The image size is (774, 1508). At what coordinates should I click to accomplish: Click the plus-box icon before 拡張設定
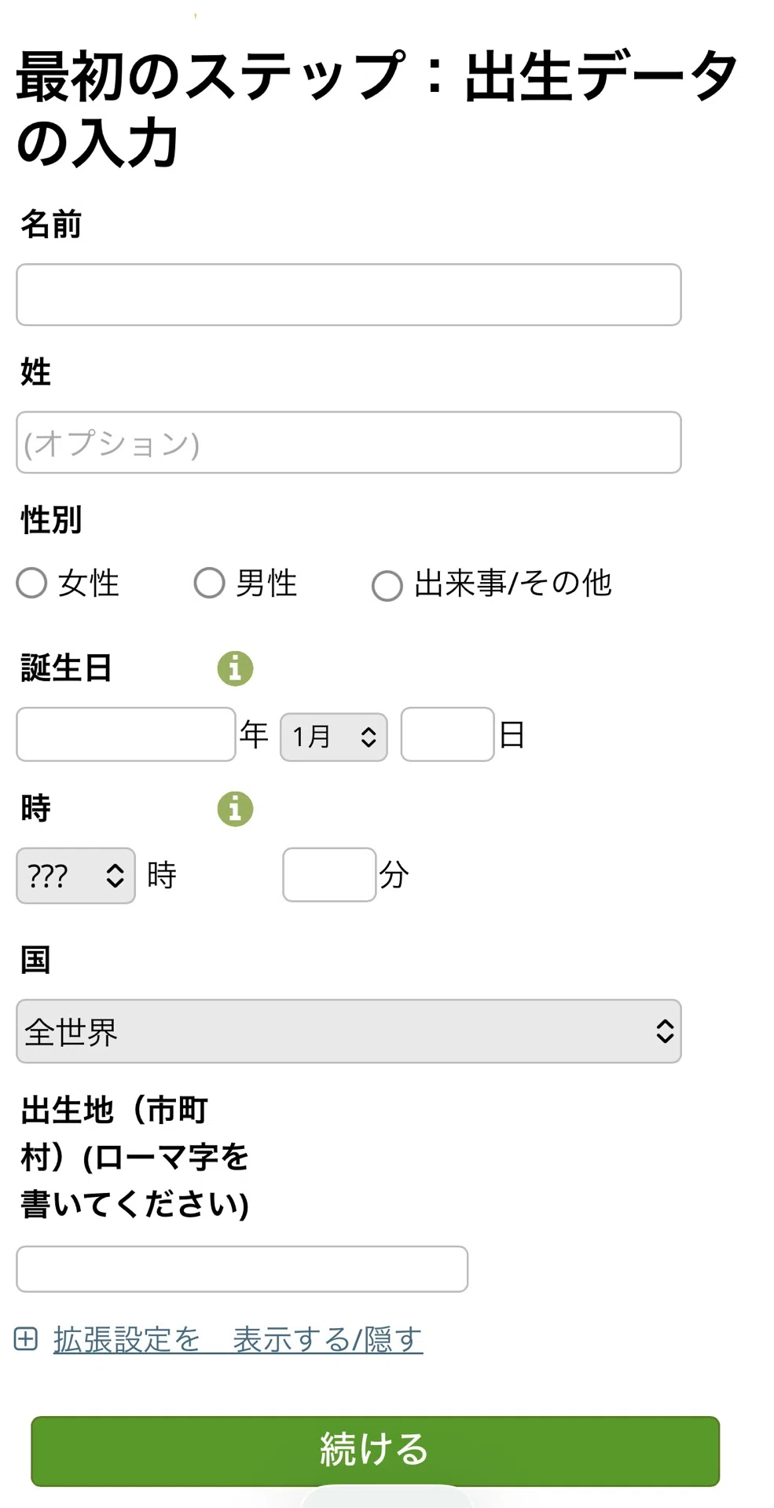(26, 1338)
